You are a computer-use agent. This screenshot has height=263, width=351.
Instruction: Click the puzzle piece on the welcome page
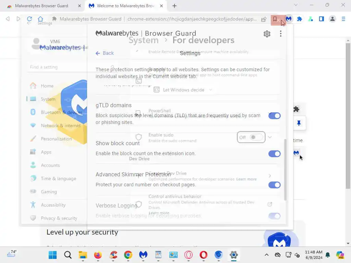coord(296,109)
